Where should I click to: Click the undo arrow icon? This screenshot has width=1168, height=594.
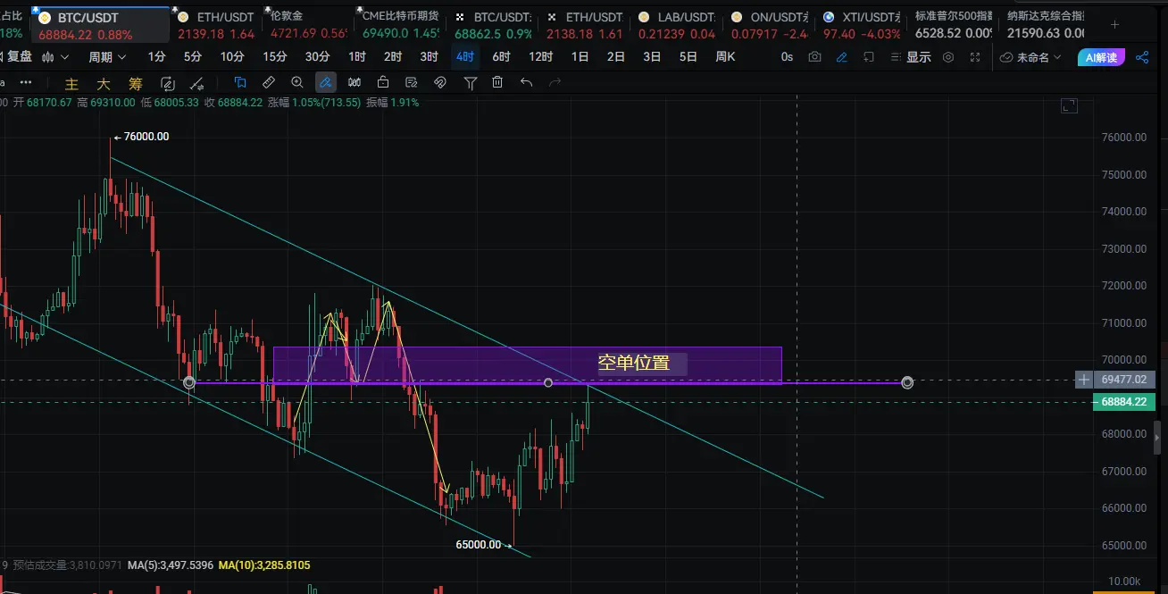pyautogui.click(x=526, y=82)
